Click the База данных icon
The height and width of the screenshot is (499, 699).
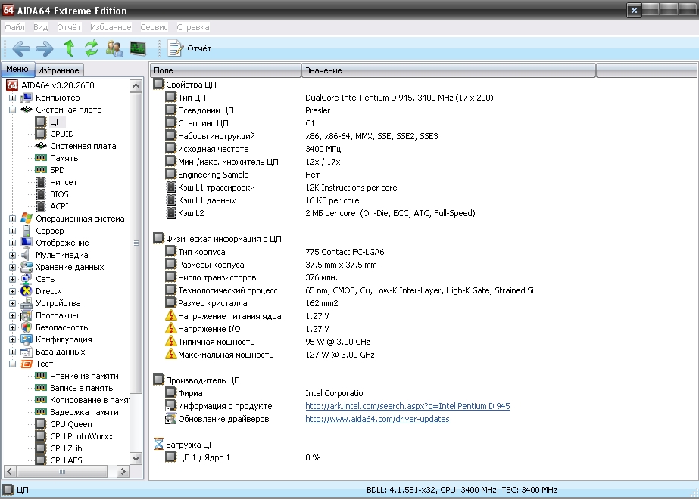click(27, 352)
